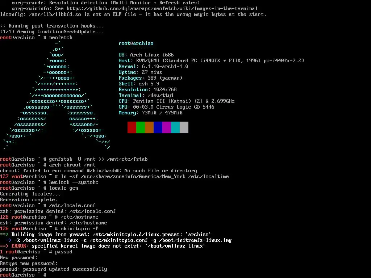Click the gray color block in neofetch palette

(184, 127)
